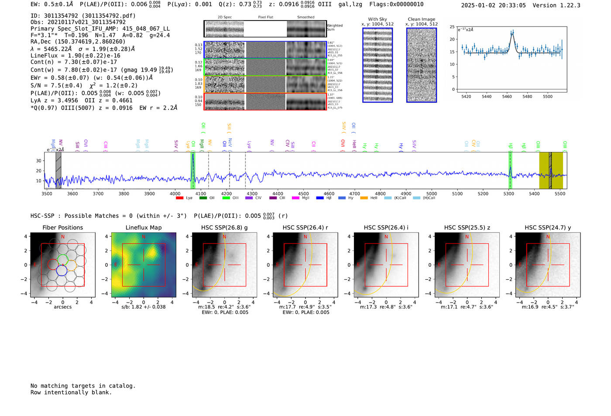Click the Primary Spec_Slot_IFU_AMP text line
Viewport: 611px width, 416px height.
[x=100, y=29]
